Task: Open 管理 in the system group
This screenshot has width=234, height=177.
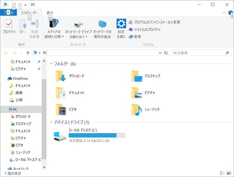Action: (135, 37)
